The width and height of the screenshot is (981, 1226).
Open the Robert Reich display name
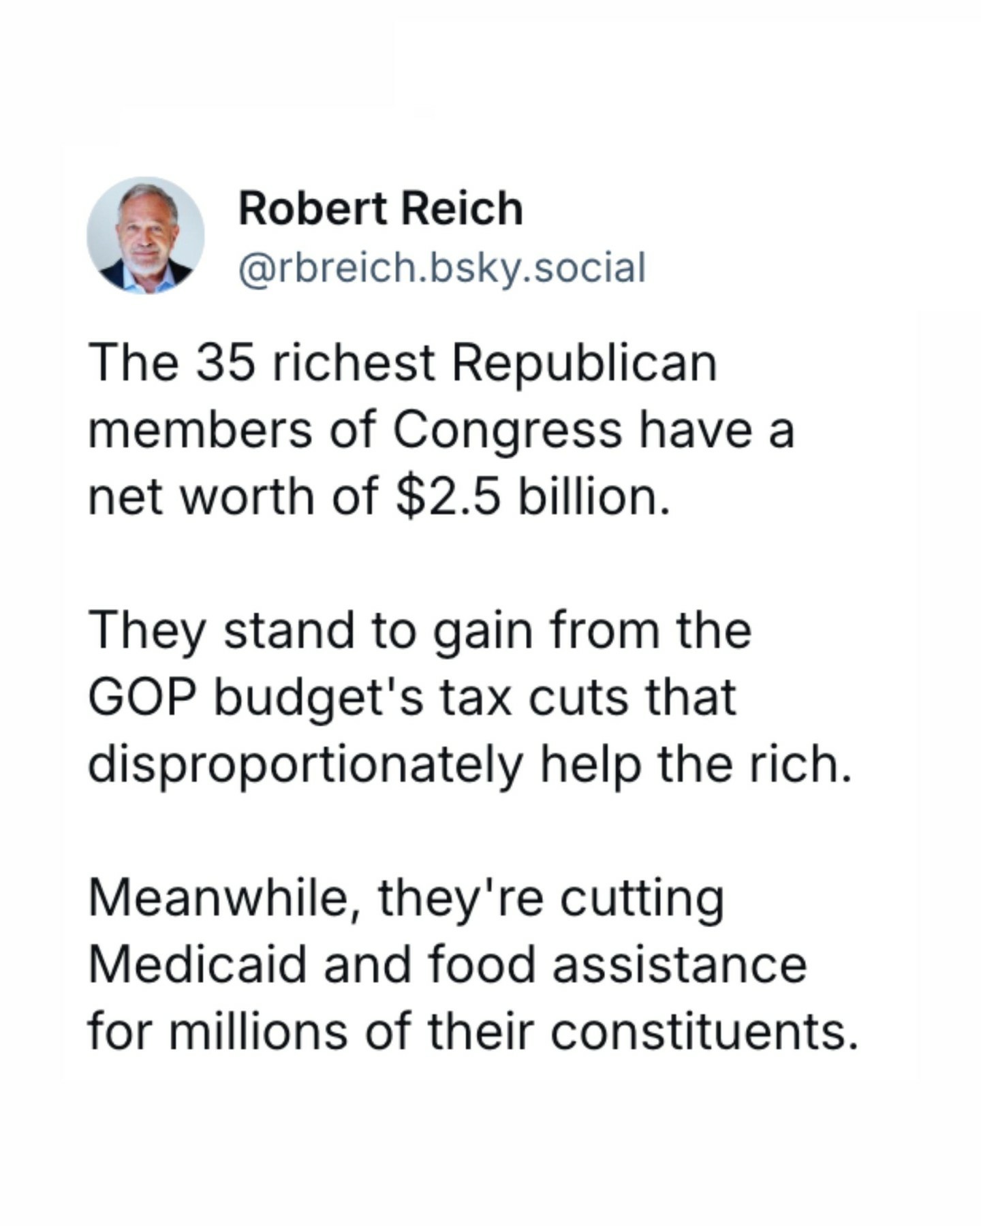coord(380,208)
